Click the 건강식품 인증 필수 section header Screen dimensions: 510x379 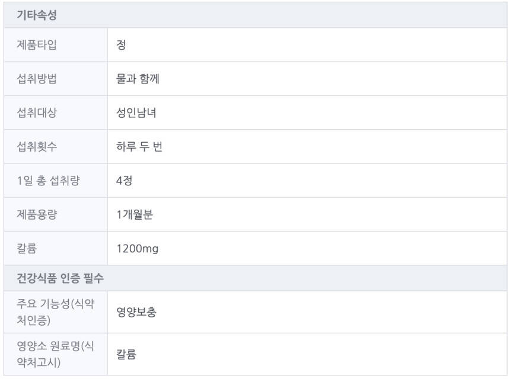60,278
